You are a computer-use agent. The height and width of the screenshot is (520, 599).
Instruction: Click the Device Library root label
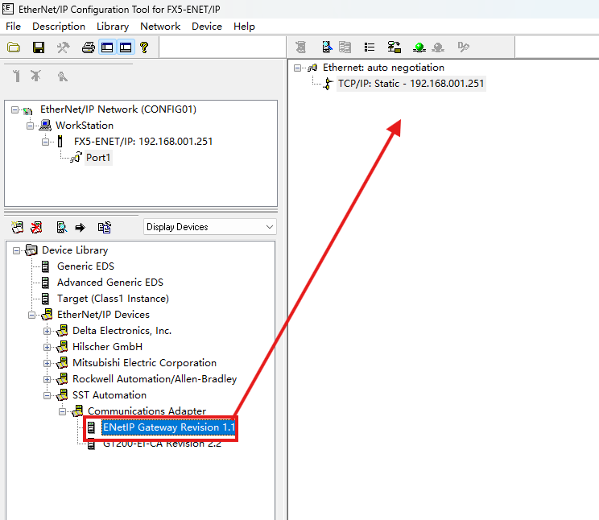point(75,250)
